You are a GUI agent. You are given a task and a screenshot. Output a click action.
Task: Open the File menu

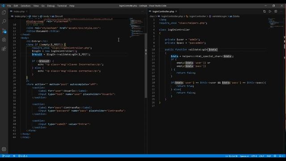click(9, 6)
